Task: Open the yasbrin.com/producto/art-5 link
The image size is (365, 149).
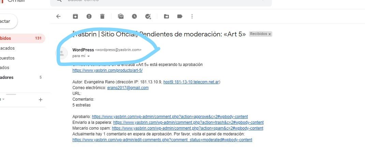Action: click(x=107, y=70)
